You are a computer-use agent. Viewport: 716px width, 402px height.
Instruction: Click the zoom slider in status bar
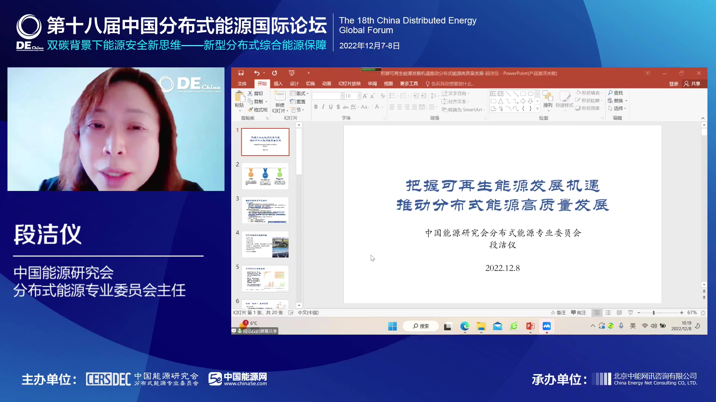[654, 313]
